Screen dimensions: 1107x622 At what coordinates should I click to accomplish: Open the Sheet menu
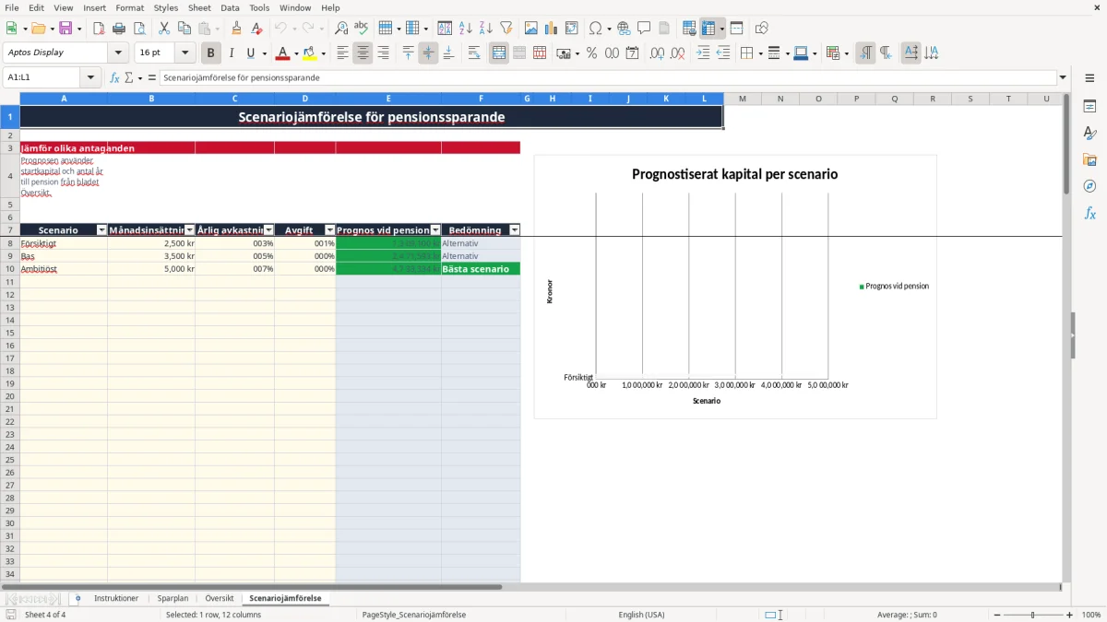click(x=199, y=7)
